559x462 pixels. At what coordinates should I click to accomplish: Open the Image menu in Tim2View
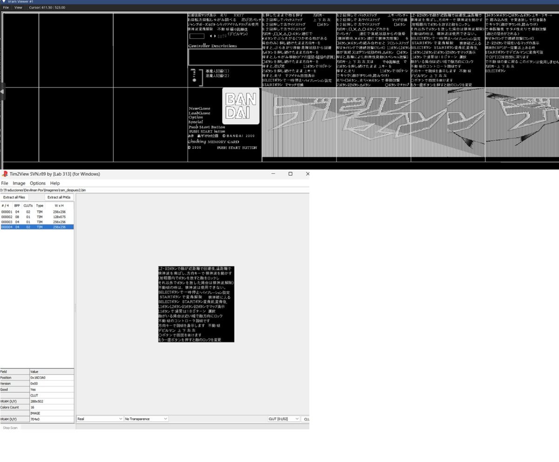pos(19,183)
